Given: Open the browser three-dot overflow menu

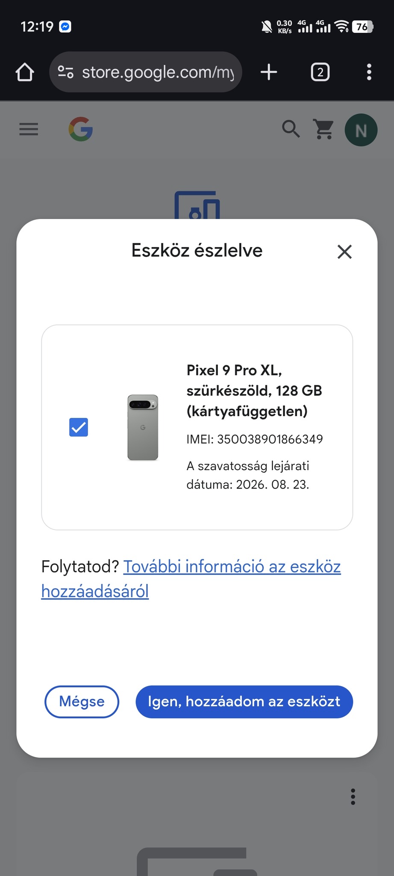Looking at the screenshot, I should click(369, 72).
